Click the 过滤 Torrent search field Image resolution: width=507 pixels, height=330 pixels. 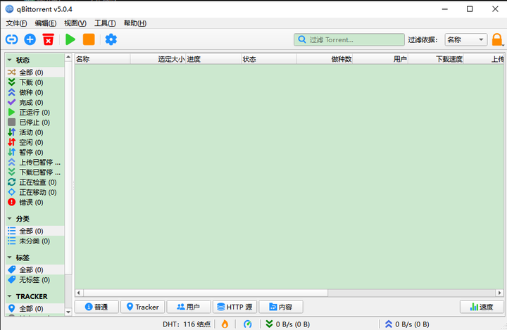click(349, 40)
